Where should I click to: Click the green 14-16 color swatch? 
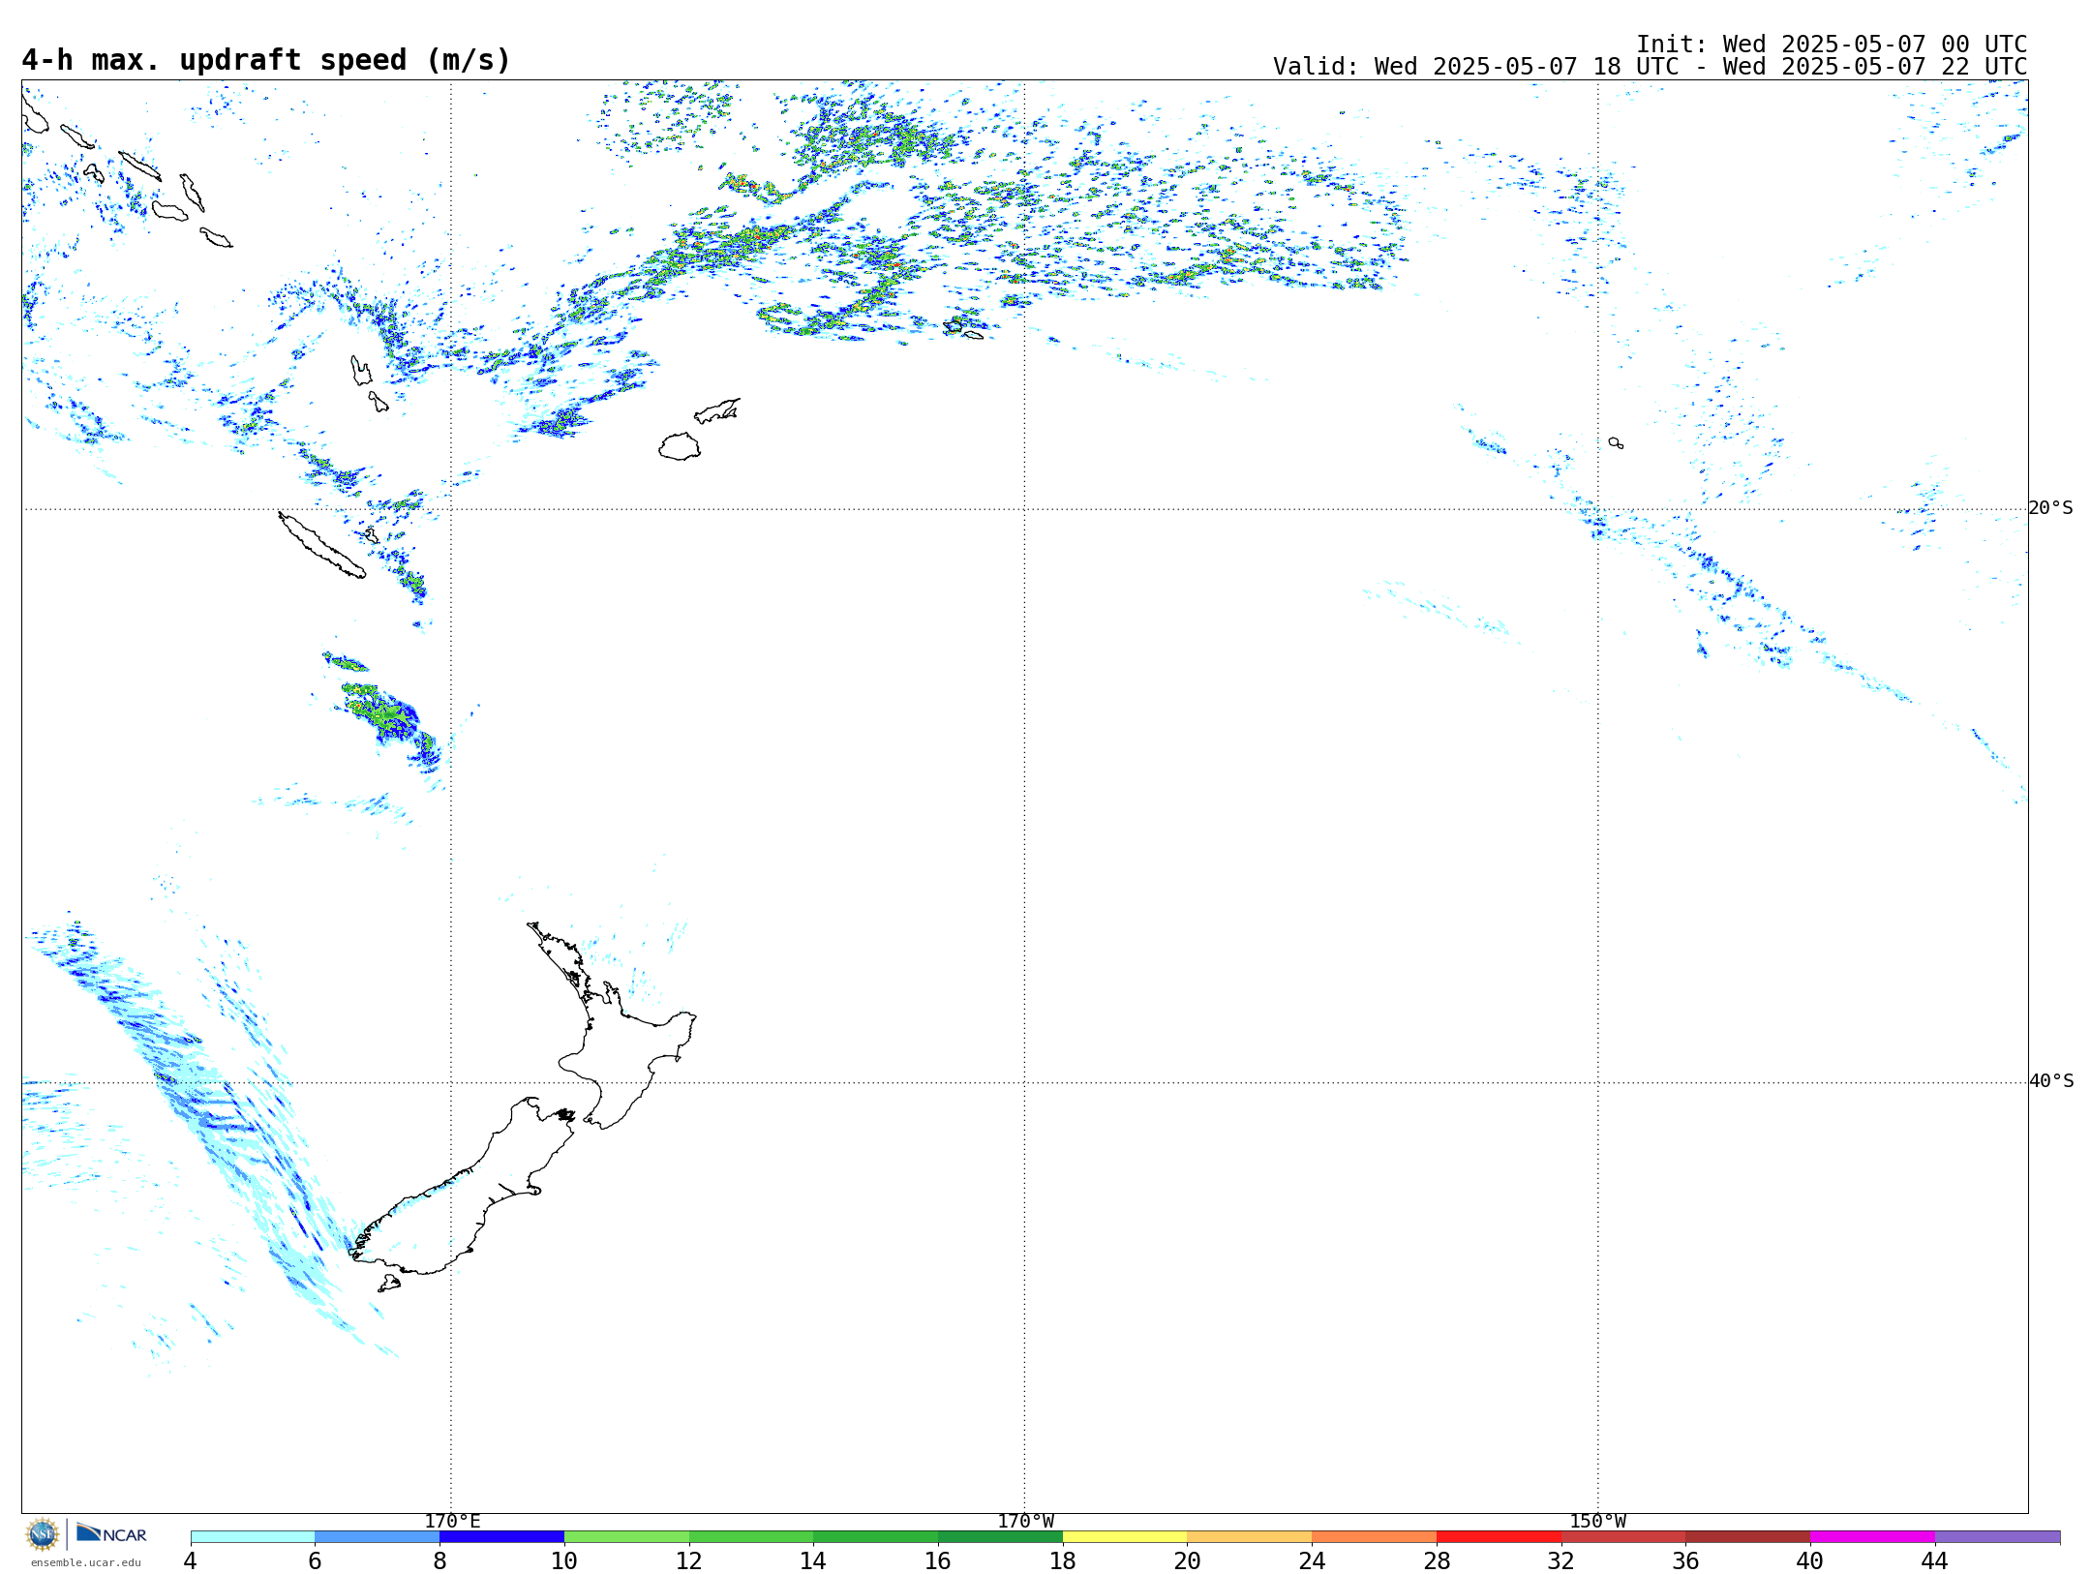(x=876, y=1537)
